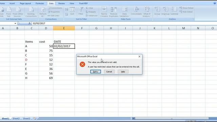217x122 pixels.
Task: Open Data Validation tool
Action: tap(124, 12)
